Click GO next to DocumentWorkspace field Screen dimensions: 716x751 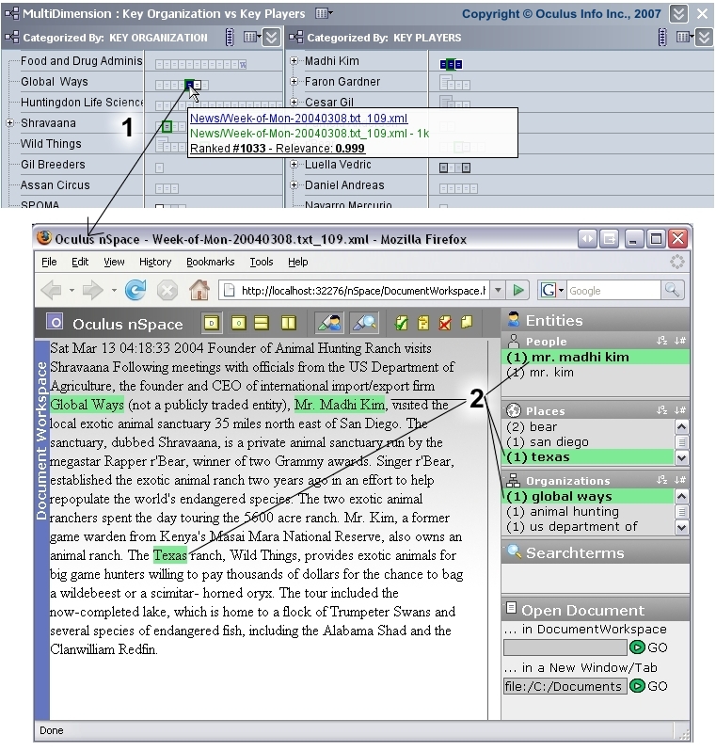648,648
